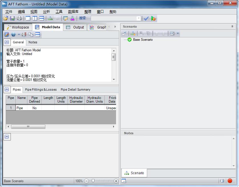Show a single-pane window layout
This screenshot has width=239, height=187.
click(x=28, y=19)
